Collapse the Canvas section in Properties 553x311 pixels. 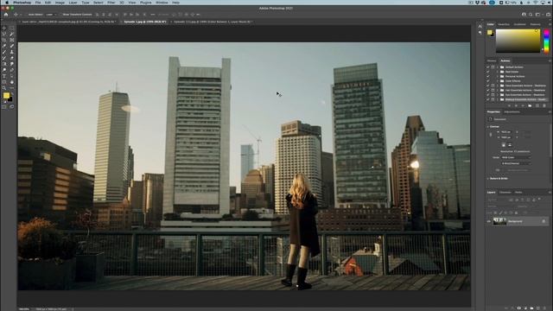488,127
